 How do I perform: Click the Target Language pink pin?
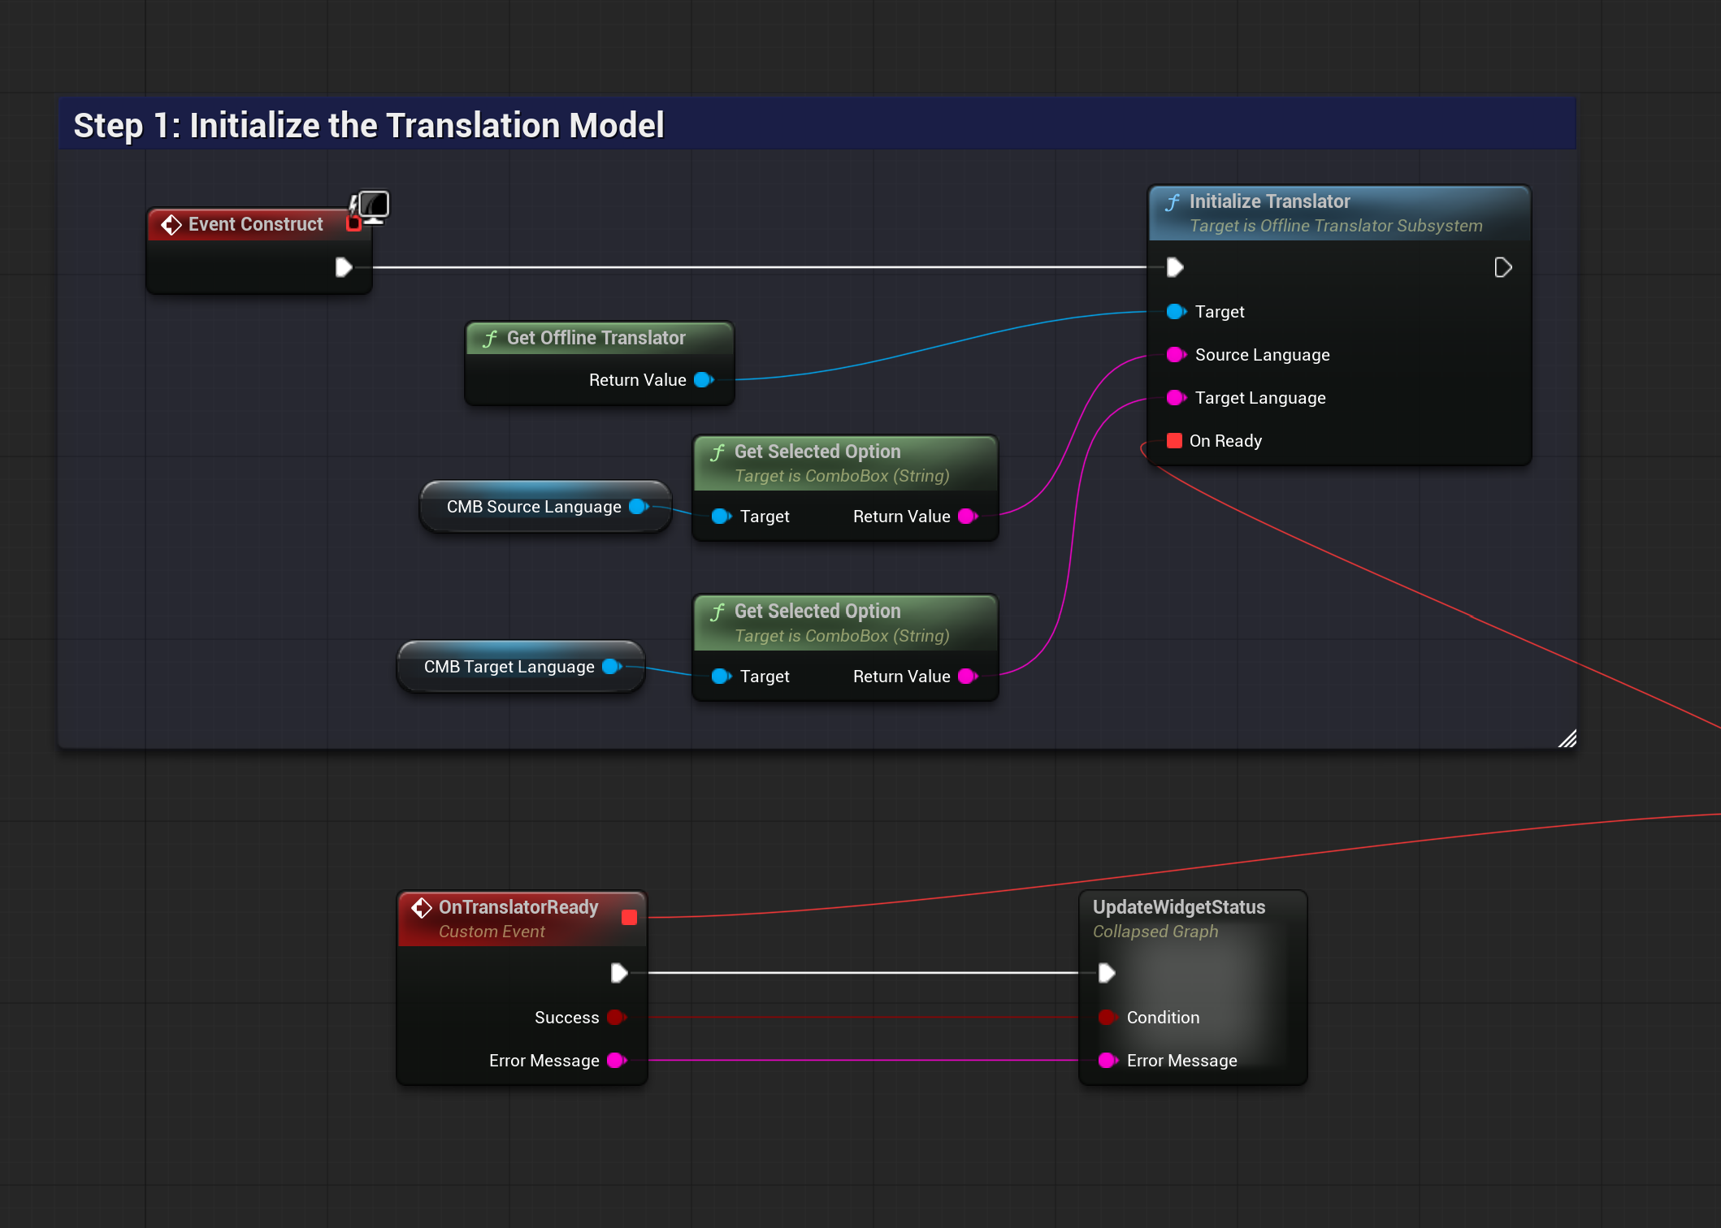[1176, 398]
